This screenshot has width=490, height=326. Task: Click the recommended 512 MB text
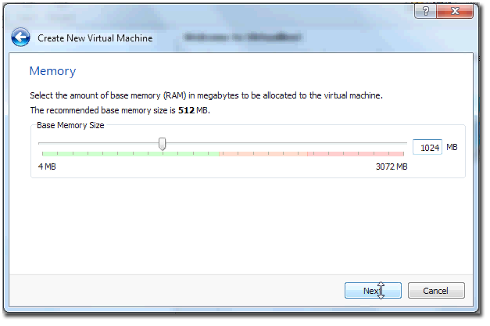[x=193, y=110]
